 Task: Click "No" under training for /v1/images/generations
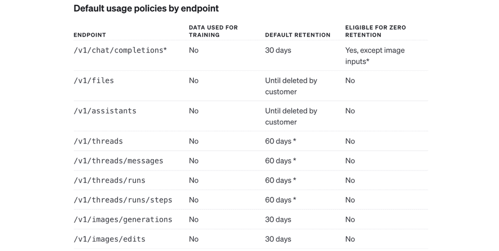194,219
